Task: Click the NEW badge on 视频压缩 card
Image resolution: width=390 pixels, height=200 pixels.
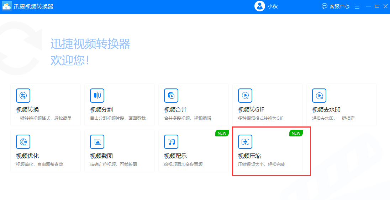Action: (x=296, y=133)
